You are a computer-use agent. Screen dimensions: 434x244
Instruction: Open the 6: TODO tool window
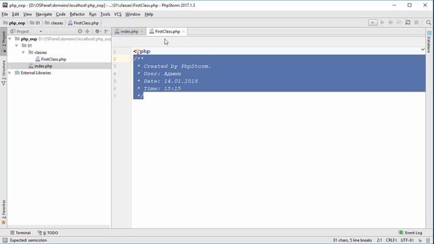click(x=48, y=232)
